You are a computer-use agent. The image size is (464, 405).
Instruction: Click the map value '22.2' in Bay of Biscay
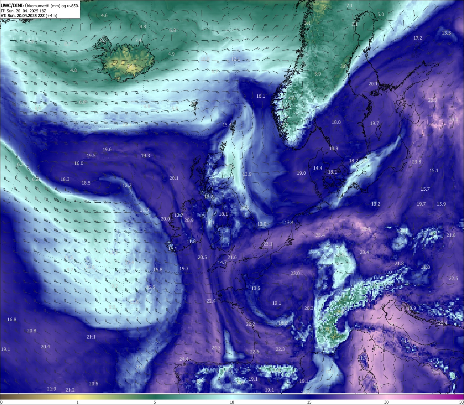click(x=250, y=324)
